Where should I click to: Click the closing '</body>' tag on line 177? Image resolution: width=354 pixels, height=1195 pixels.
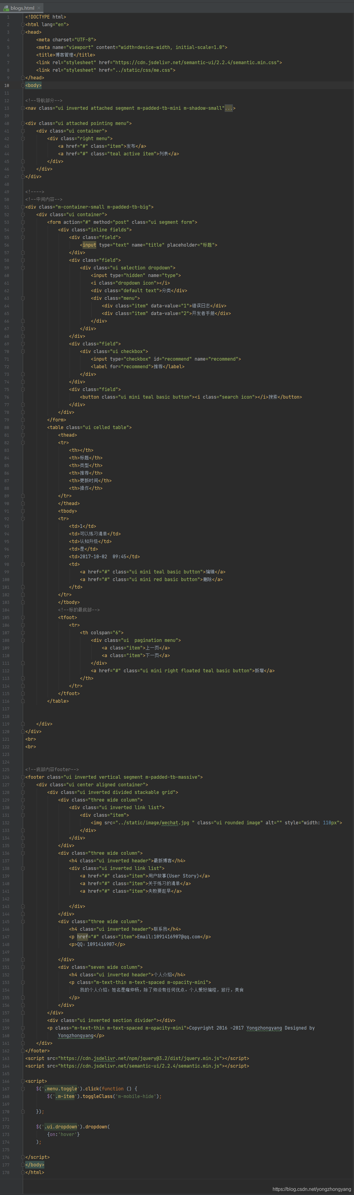35,1165
